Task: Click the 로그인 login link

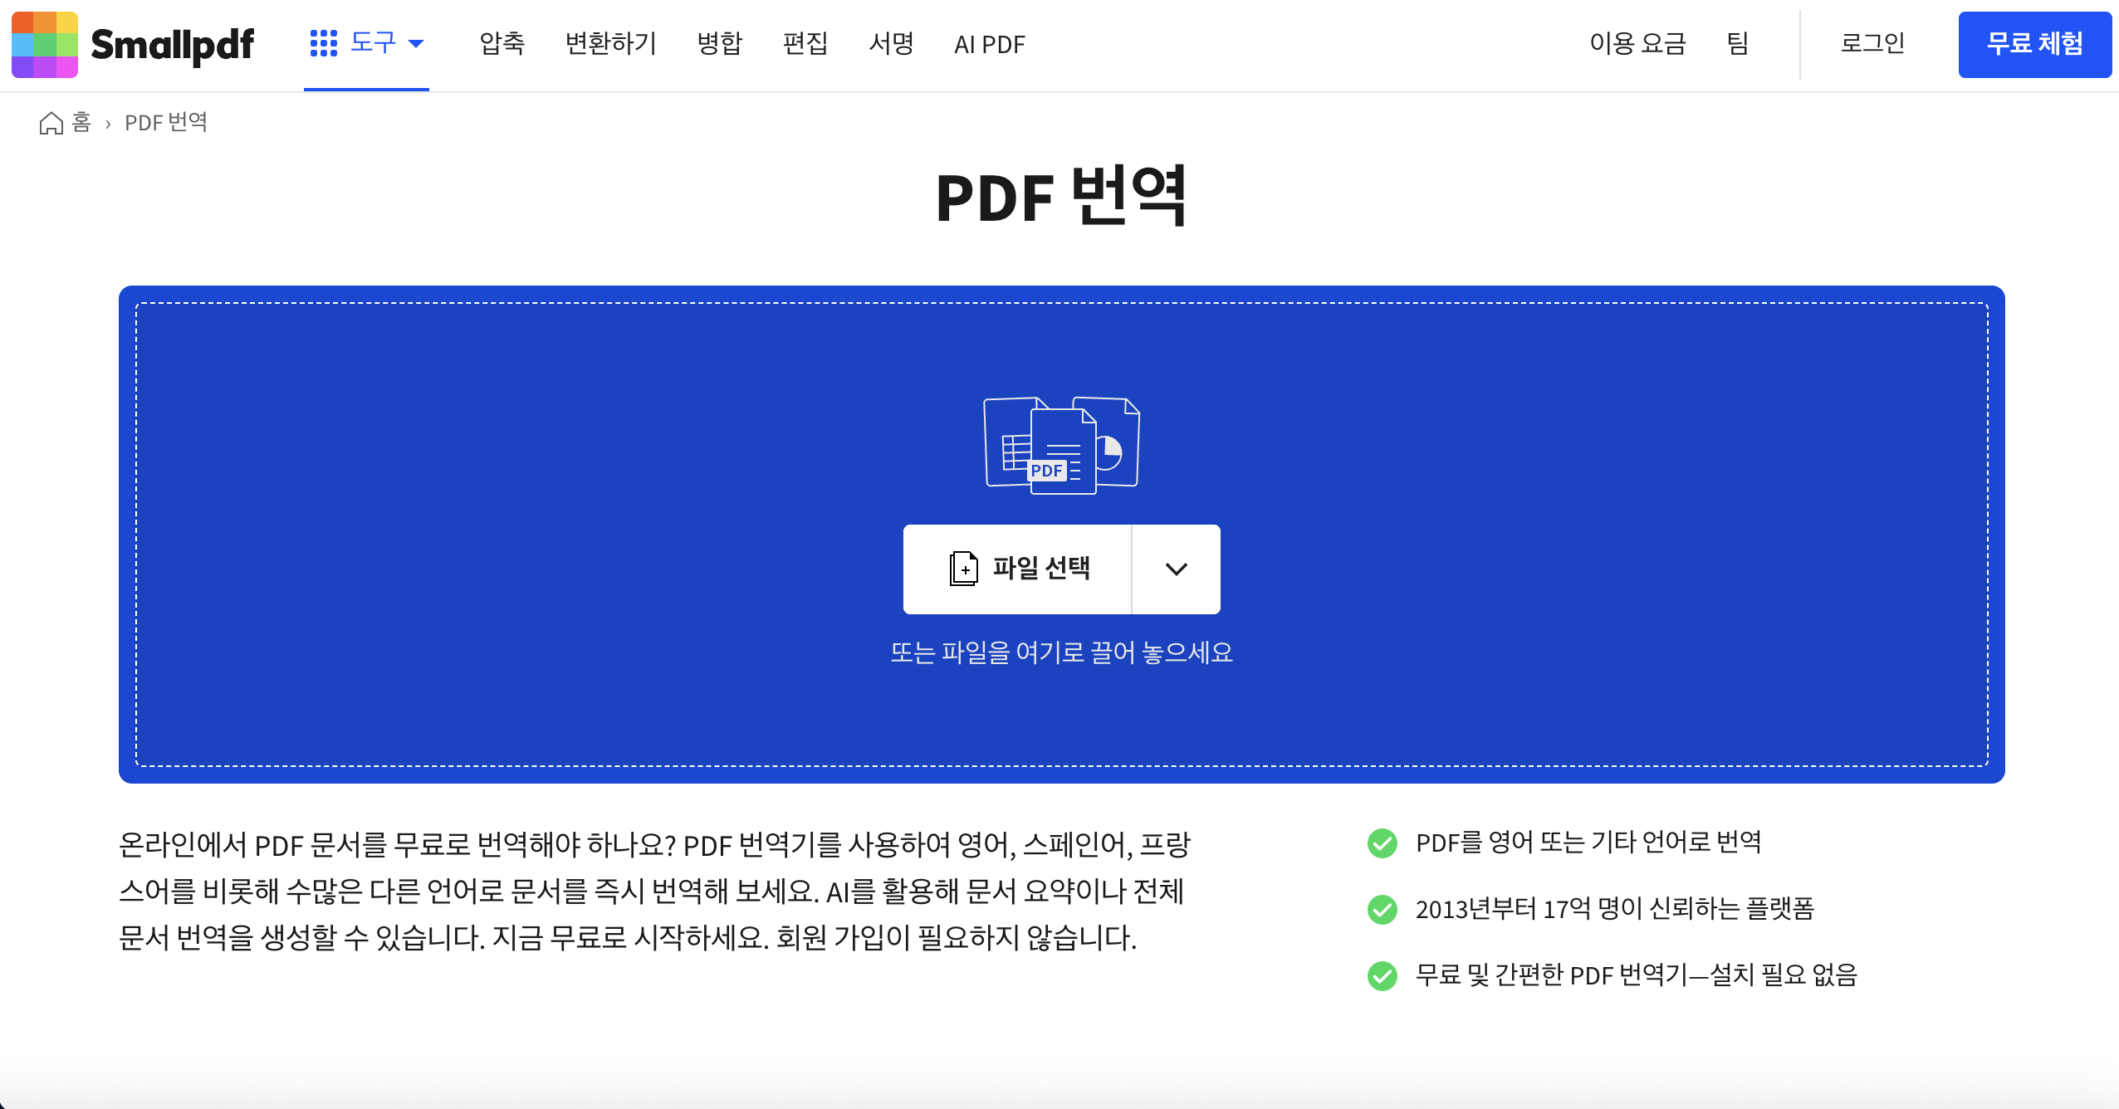Action: point(1872,43)
